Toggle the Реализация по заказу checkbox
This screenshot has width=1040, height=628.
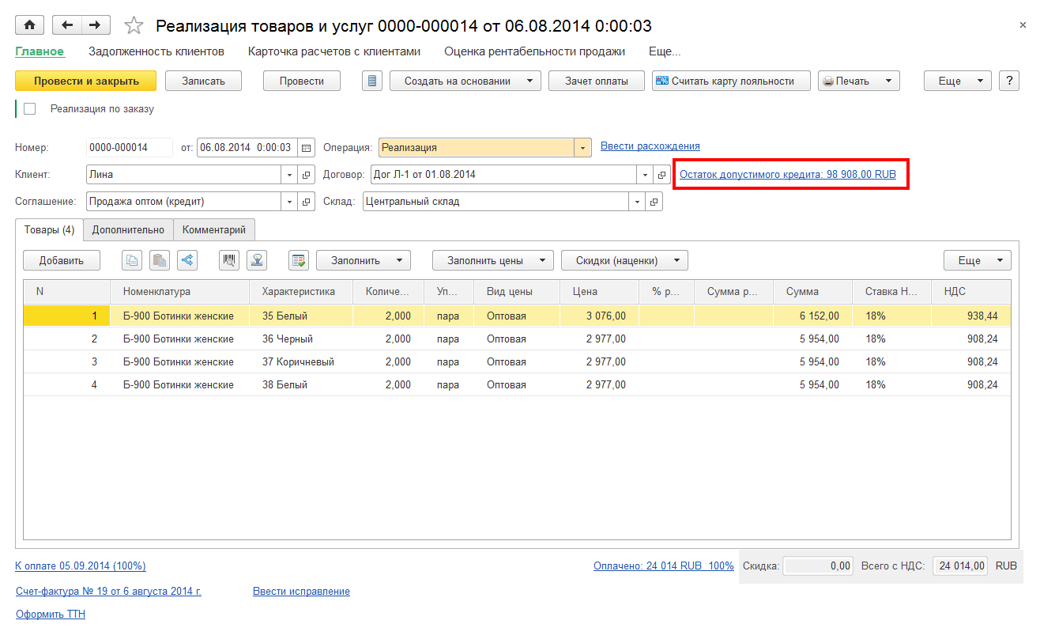tap(30, 109)
